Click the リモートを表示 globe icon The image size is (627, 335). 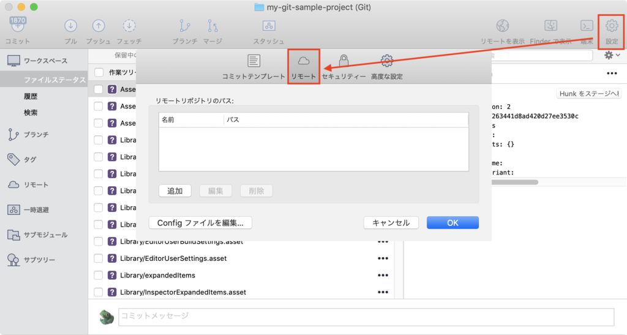[x=502, y=26]
